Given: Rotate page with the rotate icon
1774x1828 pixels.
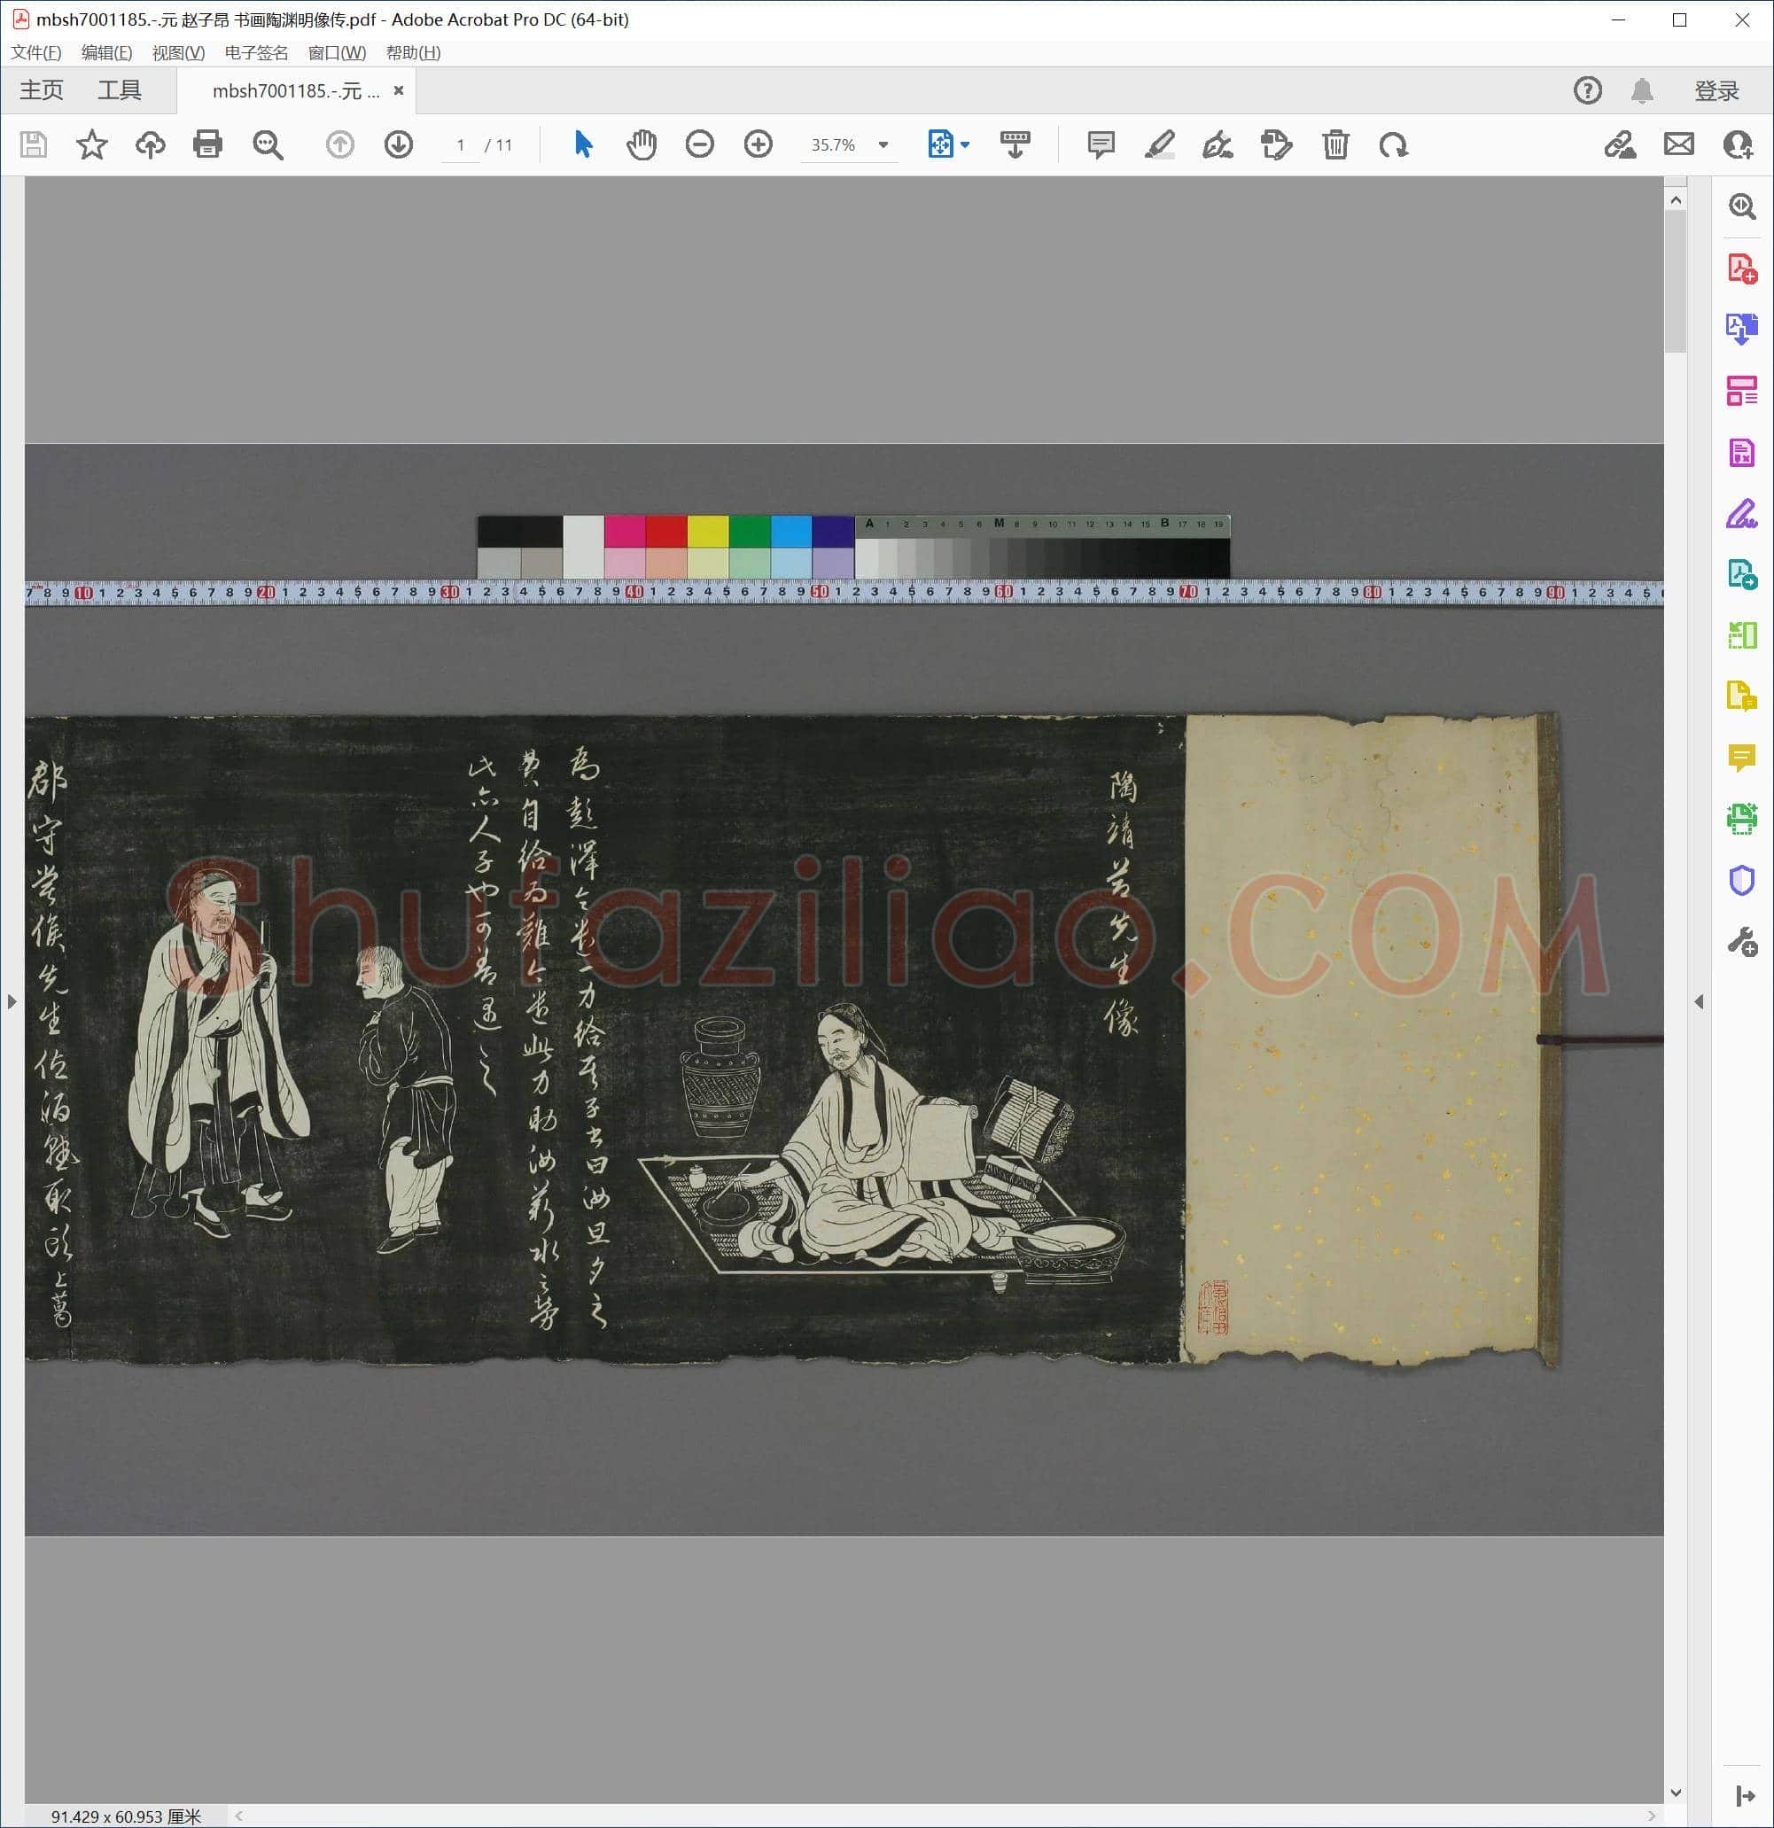Looking at the screenshot, I should pyautogui.click(x=1394, y=144).
